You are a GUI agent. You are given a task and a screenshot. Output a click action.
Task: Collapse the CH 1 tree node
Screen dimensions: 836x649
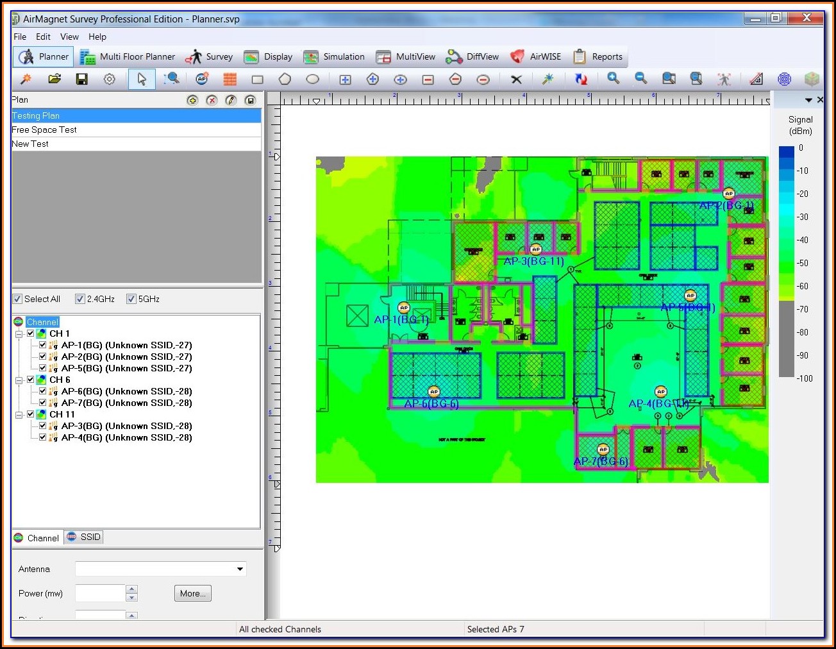[x=19, y=334]
